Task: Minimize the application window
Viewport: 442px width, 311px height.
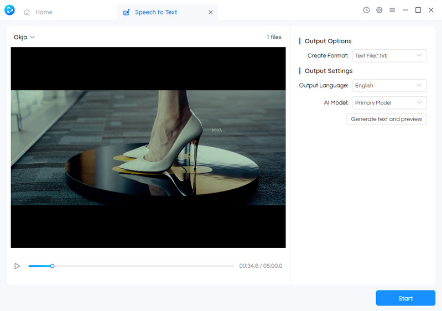Action: tap(405, 10)
